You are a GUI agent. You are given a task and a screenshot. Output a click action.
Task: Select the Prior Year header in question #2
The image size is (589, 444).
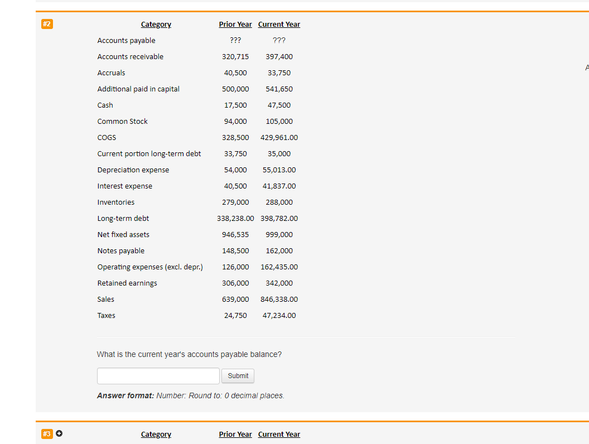(235, 24)
